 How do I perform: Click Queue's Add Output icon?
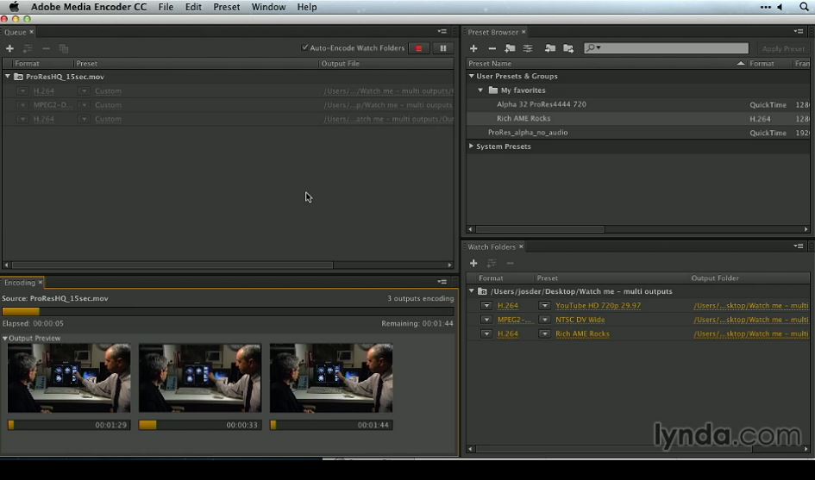click(28, 48)
